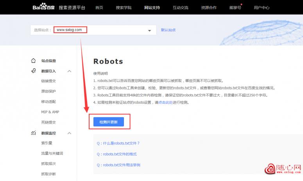Open 抓取诊断 in sidebar
The height and width of the screenshot is (181, 303).
pos(48,174)
